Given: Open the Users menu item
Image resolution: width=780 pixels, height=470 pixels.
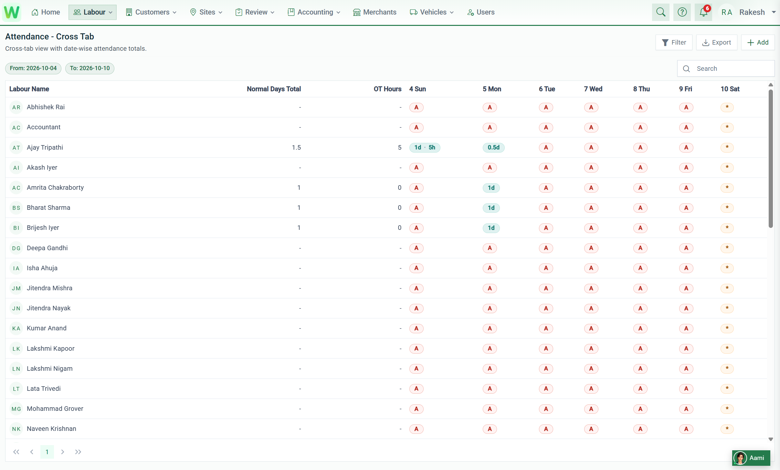Looking at the screenshot, I should [x=481, y=12].
